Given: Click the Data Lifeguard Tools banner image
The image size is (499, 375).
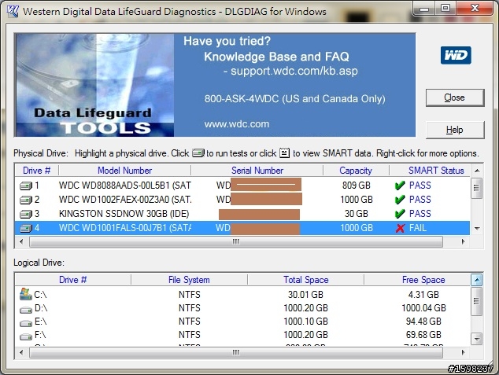Looking at the screenshot, I should (94, 85).
